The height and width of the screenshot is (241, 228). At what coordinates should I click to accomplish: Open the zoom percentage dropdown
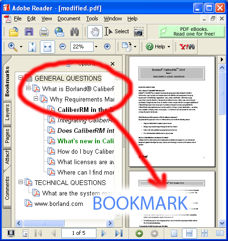pyautogui.click(x=96, y=46)
